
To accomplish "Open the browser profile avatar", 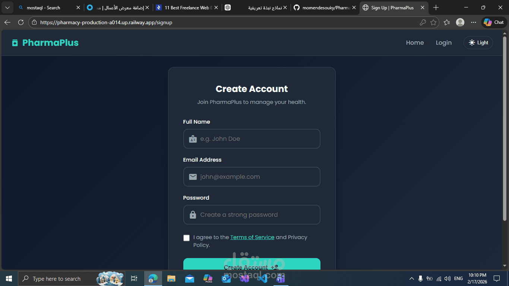I will tap(460, 22).
